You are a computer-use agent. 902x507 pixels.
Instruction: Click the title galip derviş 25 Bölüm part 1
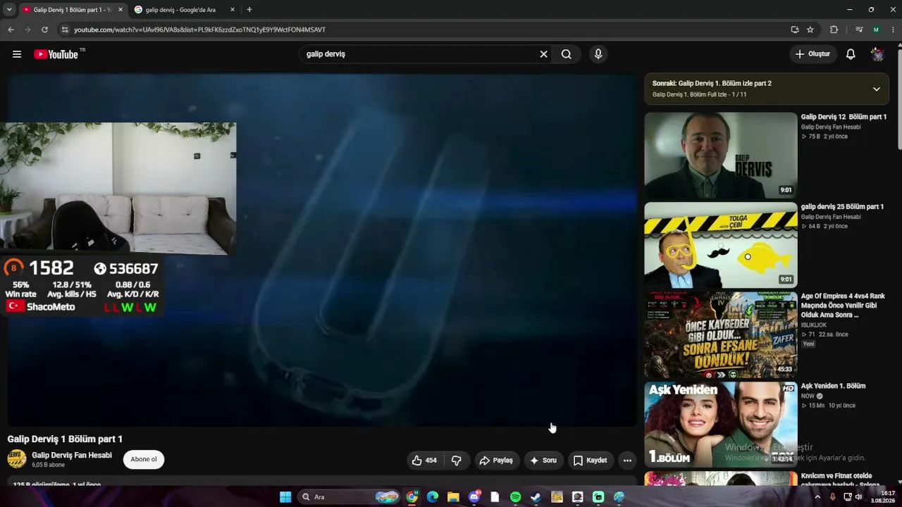[842, 207]
